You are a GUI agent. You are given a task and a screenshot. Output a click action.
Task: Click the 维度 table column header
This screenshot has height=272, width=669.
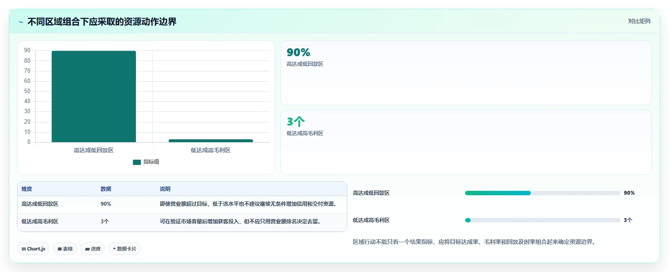[27, 189]
